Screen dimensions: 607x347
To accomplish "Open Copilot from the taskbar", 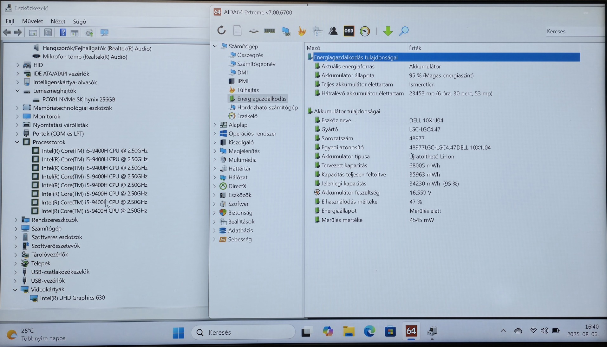I will 328,331.
